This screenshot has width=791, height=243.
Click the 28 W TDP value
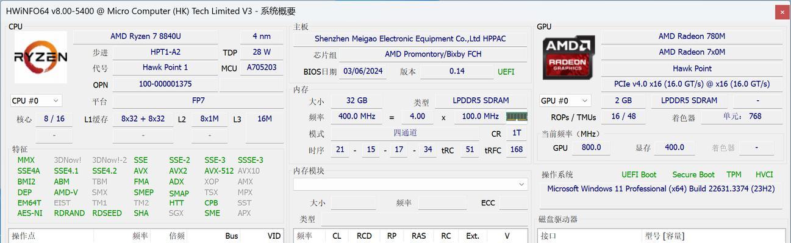click(x=262, y=52)
